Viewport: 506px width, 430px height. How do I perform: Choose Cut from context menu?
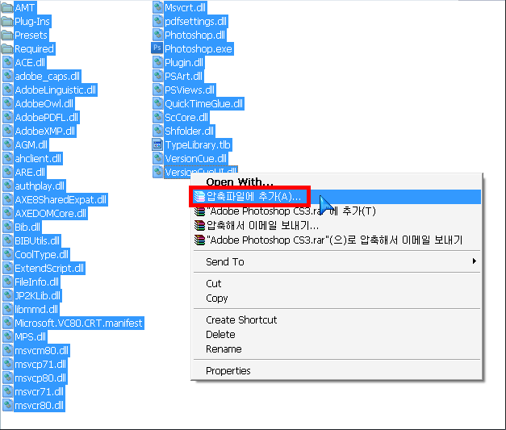click(x=337, y=283)
